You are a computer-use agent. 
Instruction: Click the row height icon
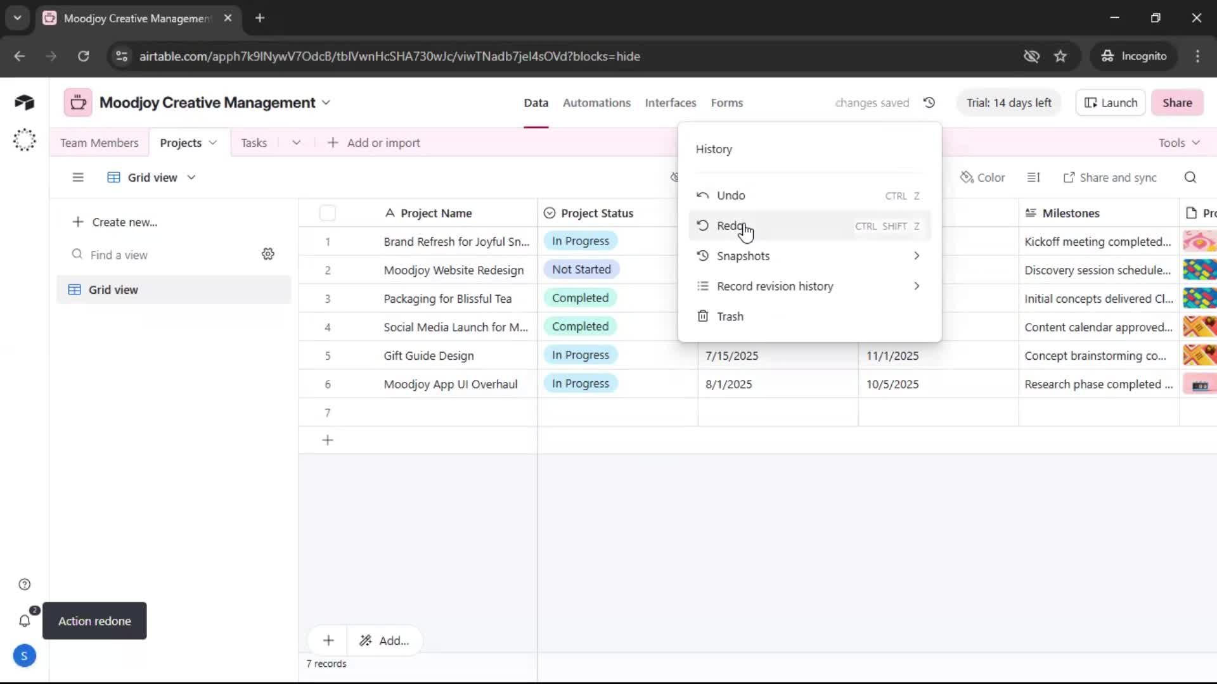coord(1033,177)
